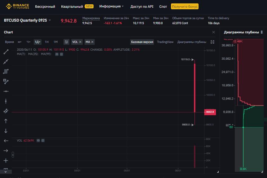Click the 106 days delivery time
The width and height of the screenshot is (267, 178).
(213, 23)
